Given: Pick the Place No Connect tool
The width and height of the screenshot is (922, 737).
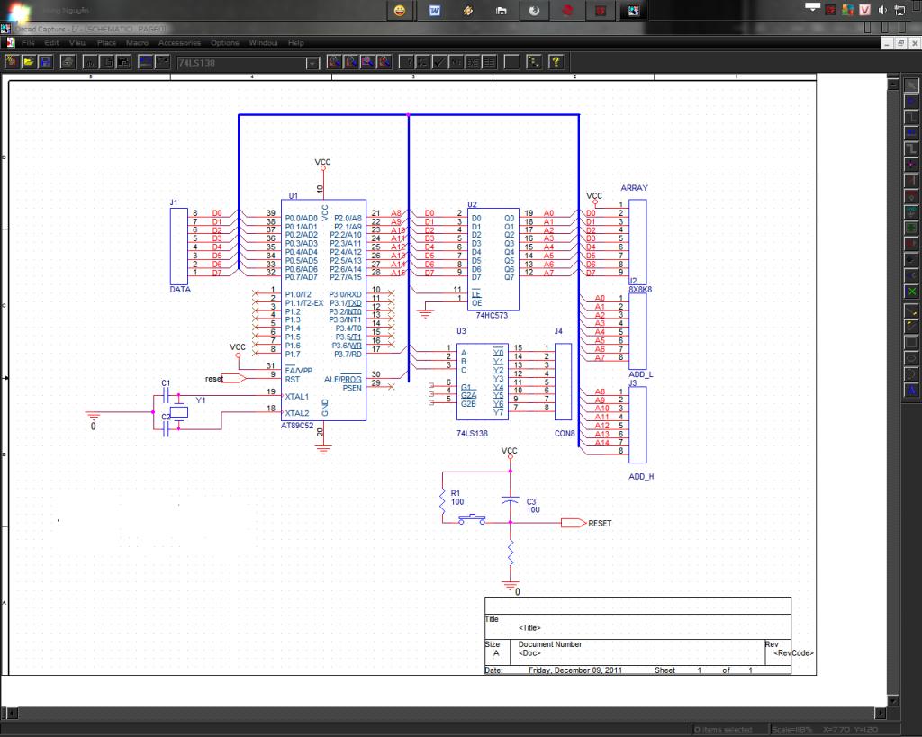Looking at the screenshot, I should [911, 292].
